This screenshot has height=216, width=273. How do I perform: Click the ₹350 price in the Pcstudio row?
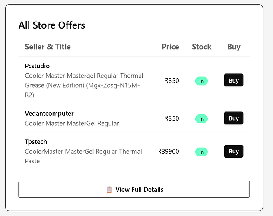[172, 80]
